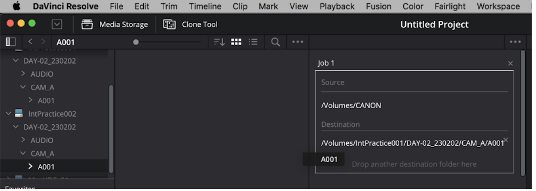536x191 pixels.
Task: Search the media storage browser
Action: point(275,42)
